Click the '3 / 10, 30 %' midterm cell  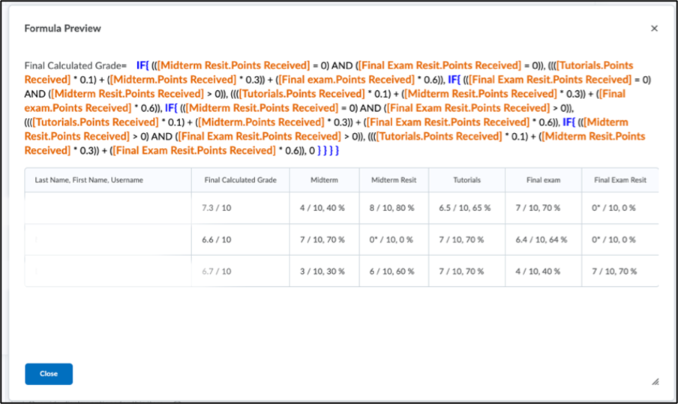coord(322,272)
